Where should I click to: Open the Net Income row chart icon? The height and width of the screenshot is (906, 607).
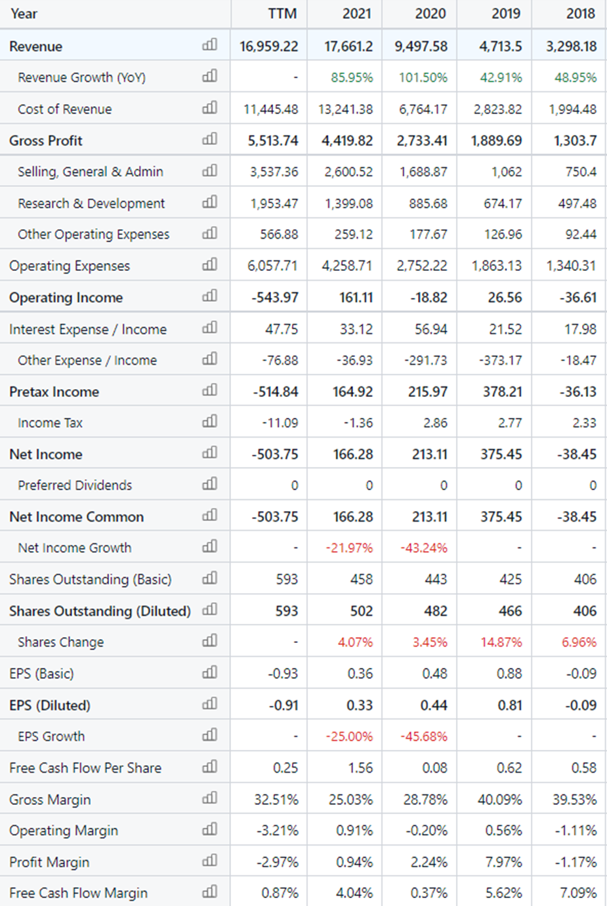[x=209, y=453]
